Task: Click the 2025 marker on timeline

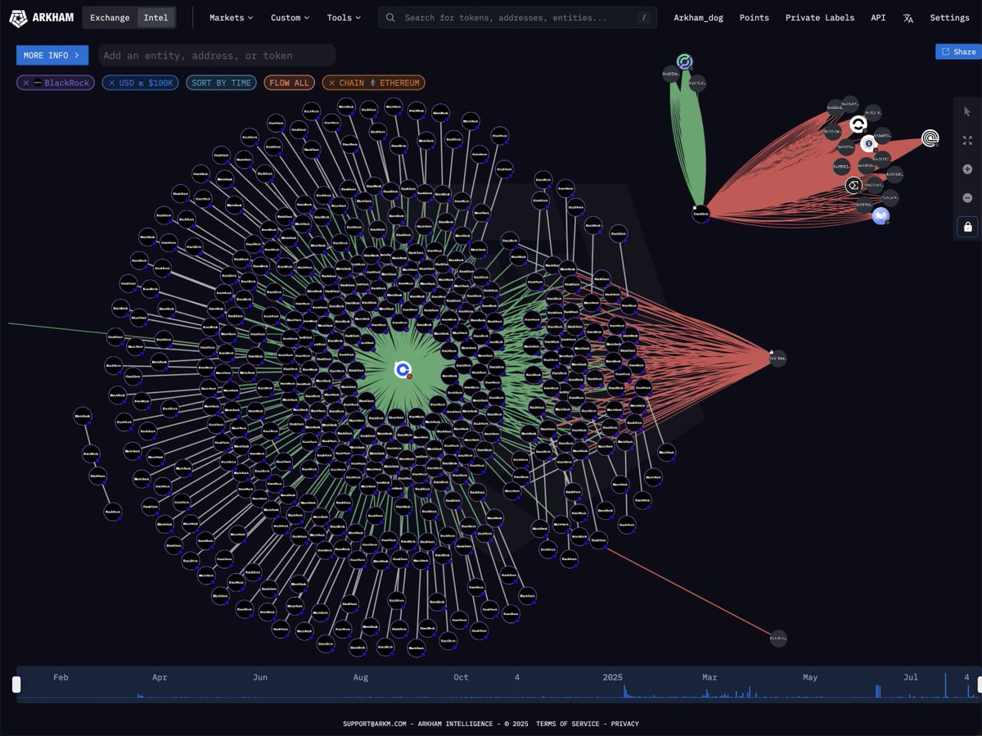Action: click(613, 677)
